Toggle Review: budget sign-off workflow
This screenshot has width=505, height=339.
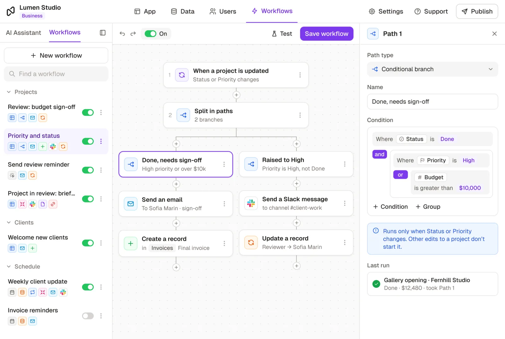(x=88, y=112)
